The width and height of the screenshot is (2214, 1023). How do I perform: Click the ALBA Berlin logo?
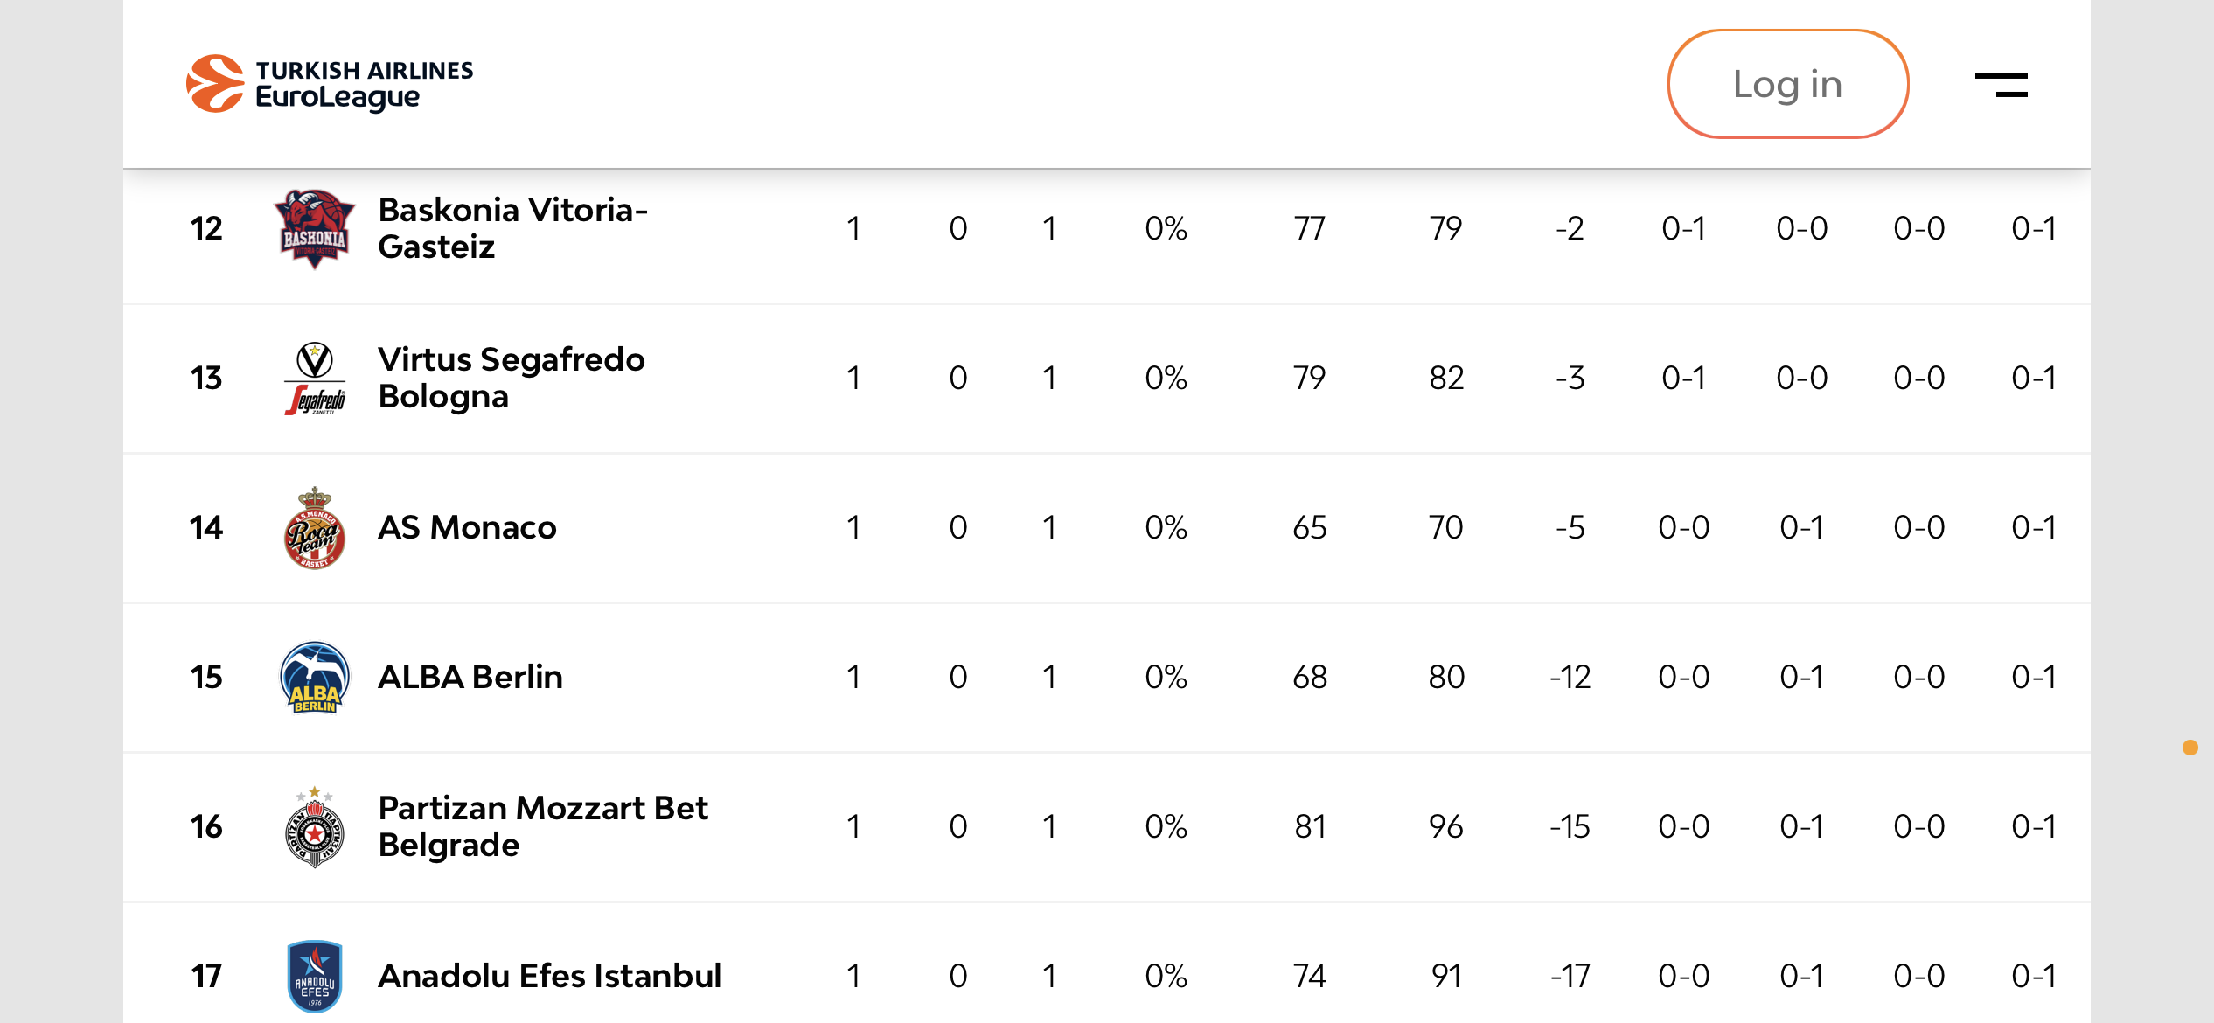click(x=315, y=677)
